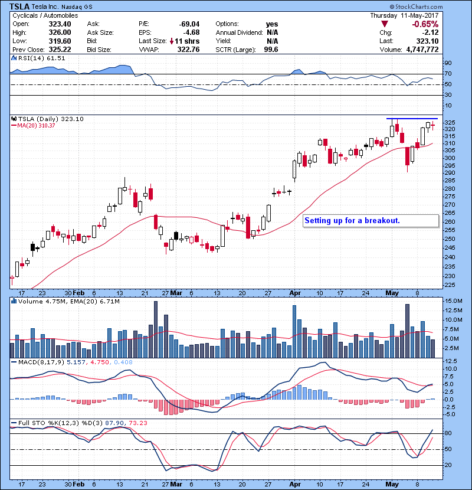Click the RSI(14) area-chart icon

(x=14, y=58)
